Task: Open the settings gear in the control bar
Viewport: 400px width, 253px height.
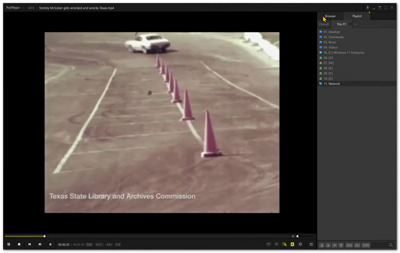Action: 300,244
